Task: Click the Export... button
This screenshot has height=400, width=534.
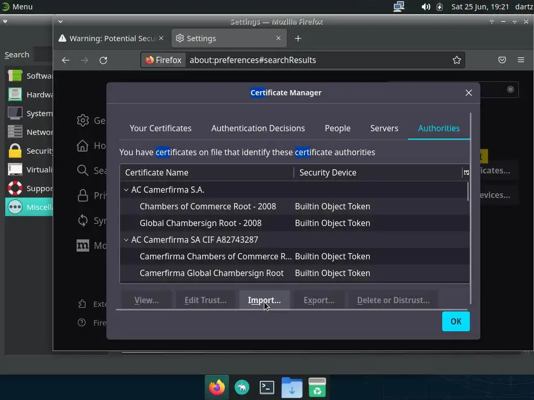Action: tap(319, 300)
